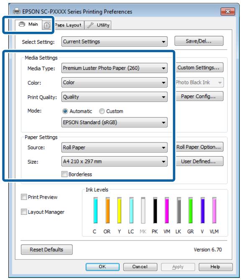The image size is (241, 280).
Task: Click the Yellow (Y) ink level bar
Action: point(119,210)
